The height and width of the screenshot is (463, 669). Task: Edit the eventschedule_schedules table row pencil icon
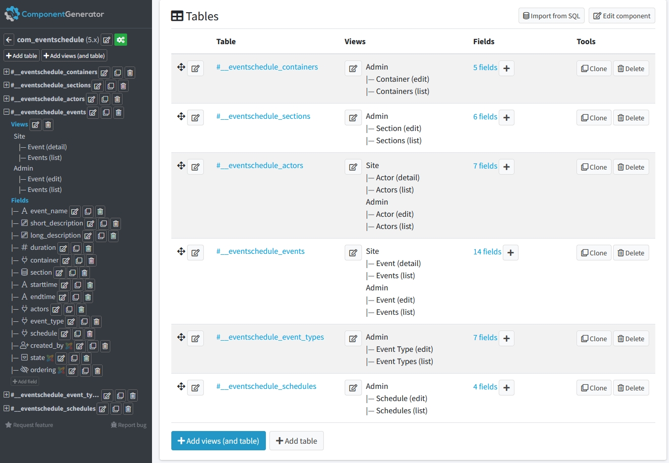tap(195, 387)
